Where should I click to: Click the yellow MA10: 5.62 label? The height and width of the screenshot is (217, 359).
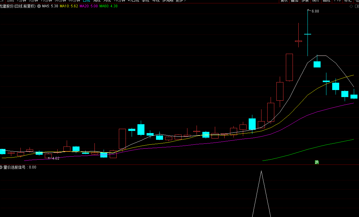tap(69, 6)
